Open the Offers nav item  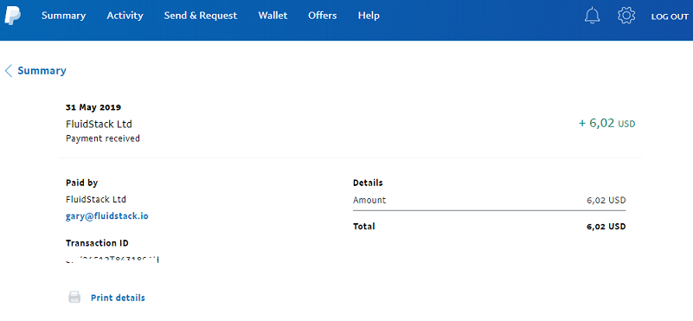pyautogui.click(x=322, y=16)
